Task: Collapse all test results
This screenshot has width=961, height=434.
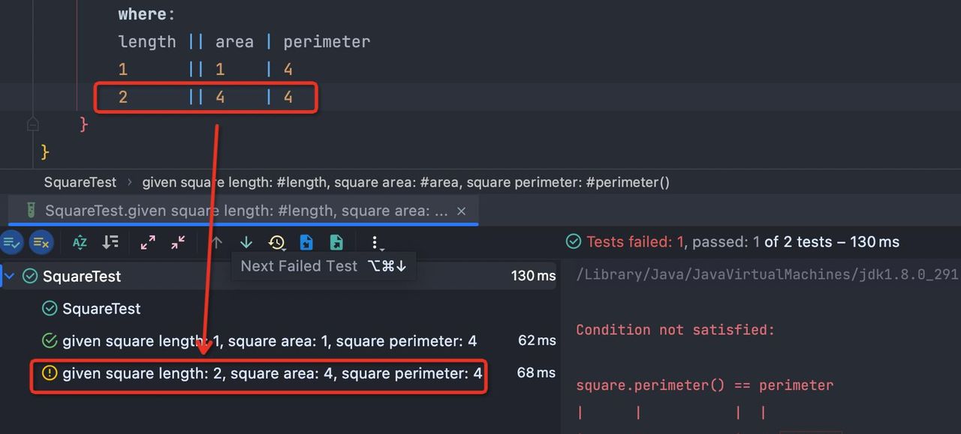Action: (178, 242)
